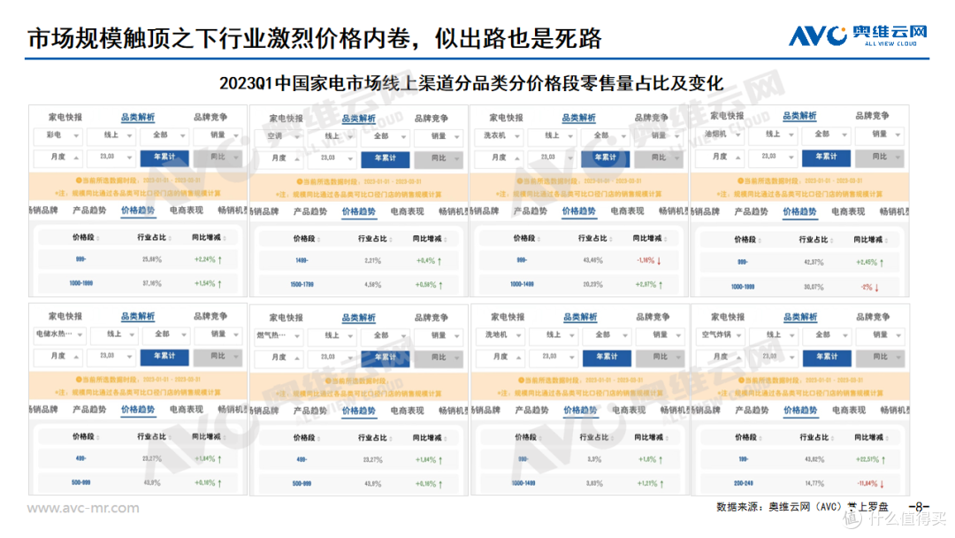Open the 油烟机 category dropdown
The image size is (955, 538).
pyautogui.click(x=719, y=134)
